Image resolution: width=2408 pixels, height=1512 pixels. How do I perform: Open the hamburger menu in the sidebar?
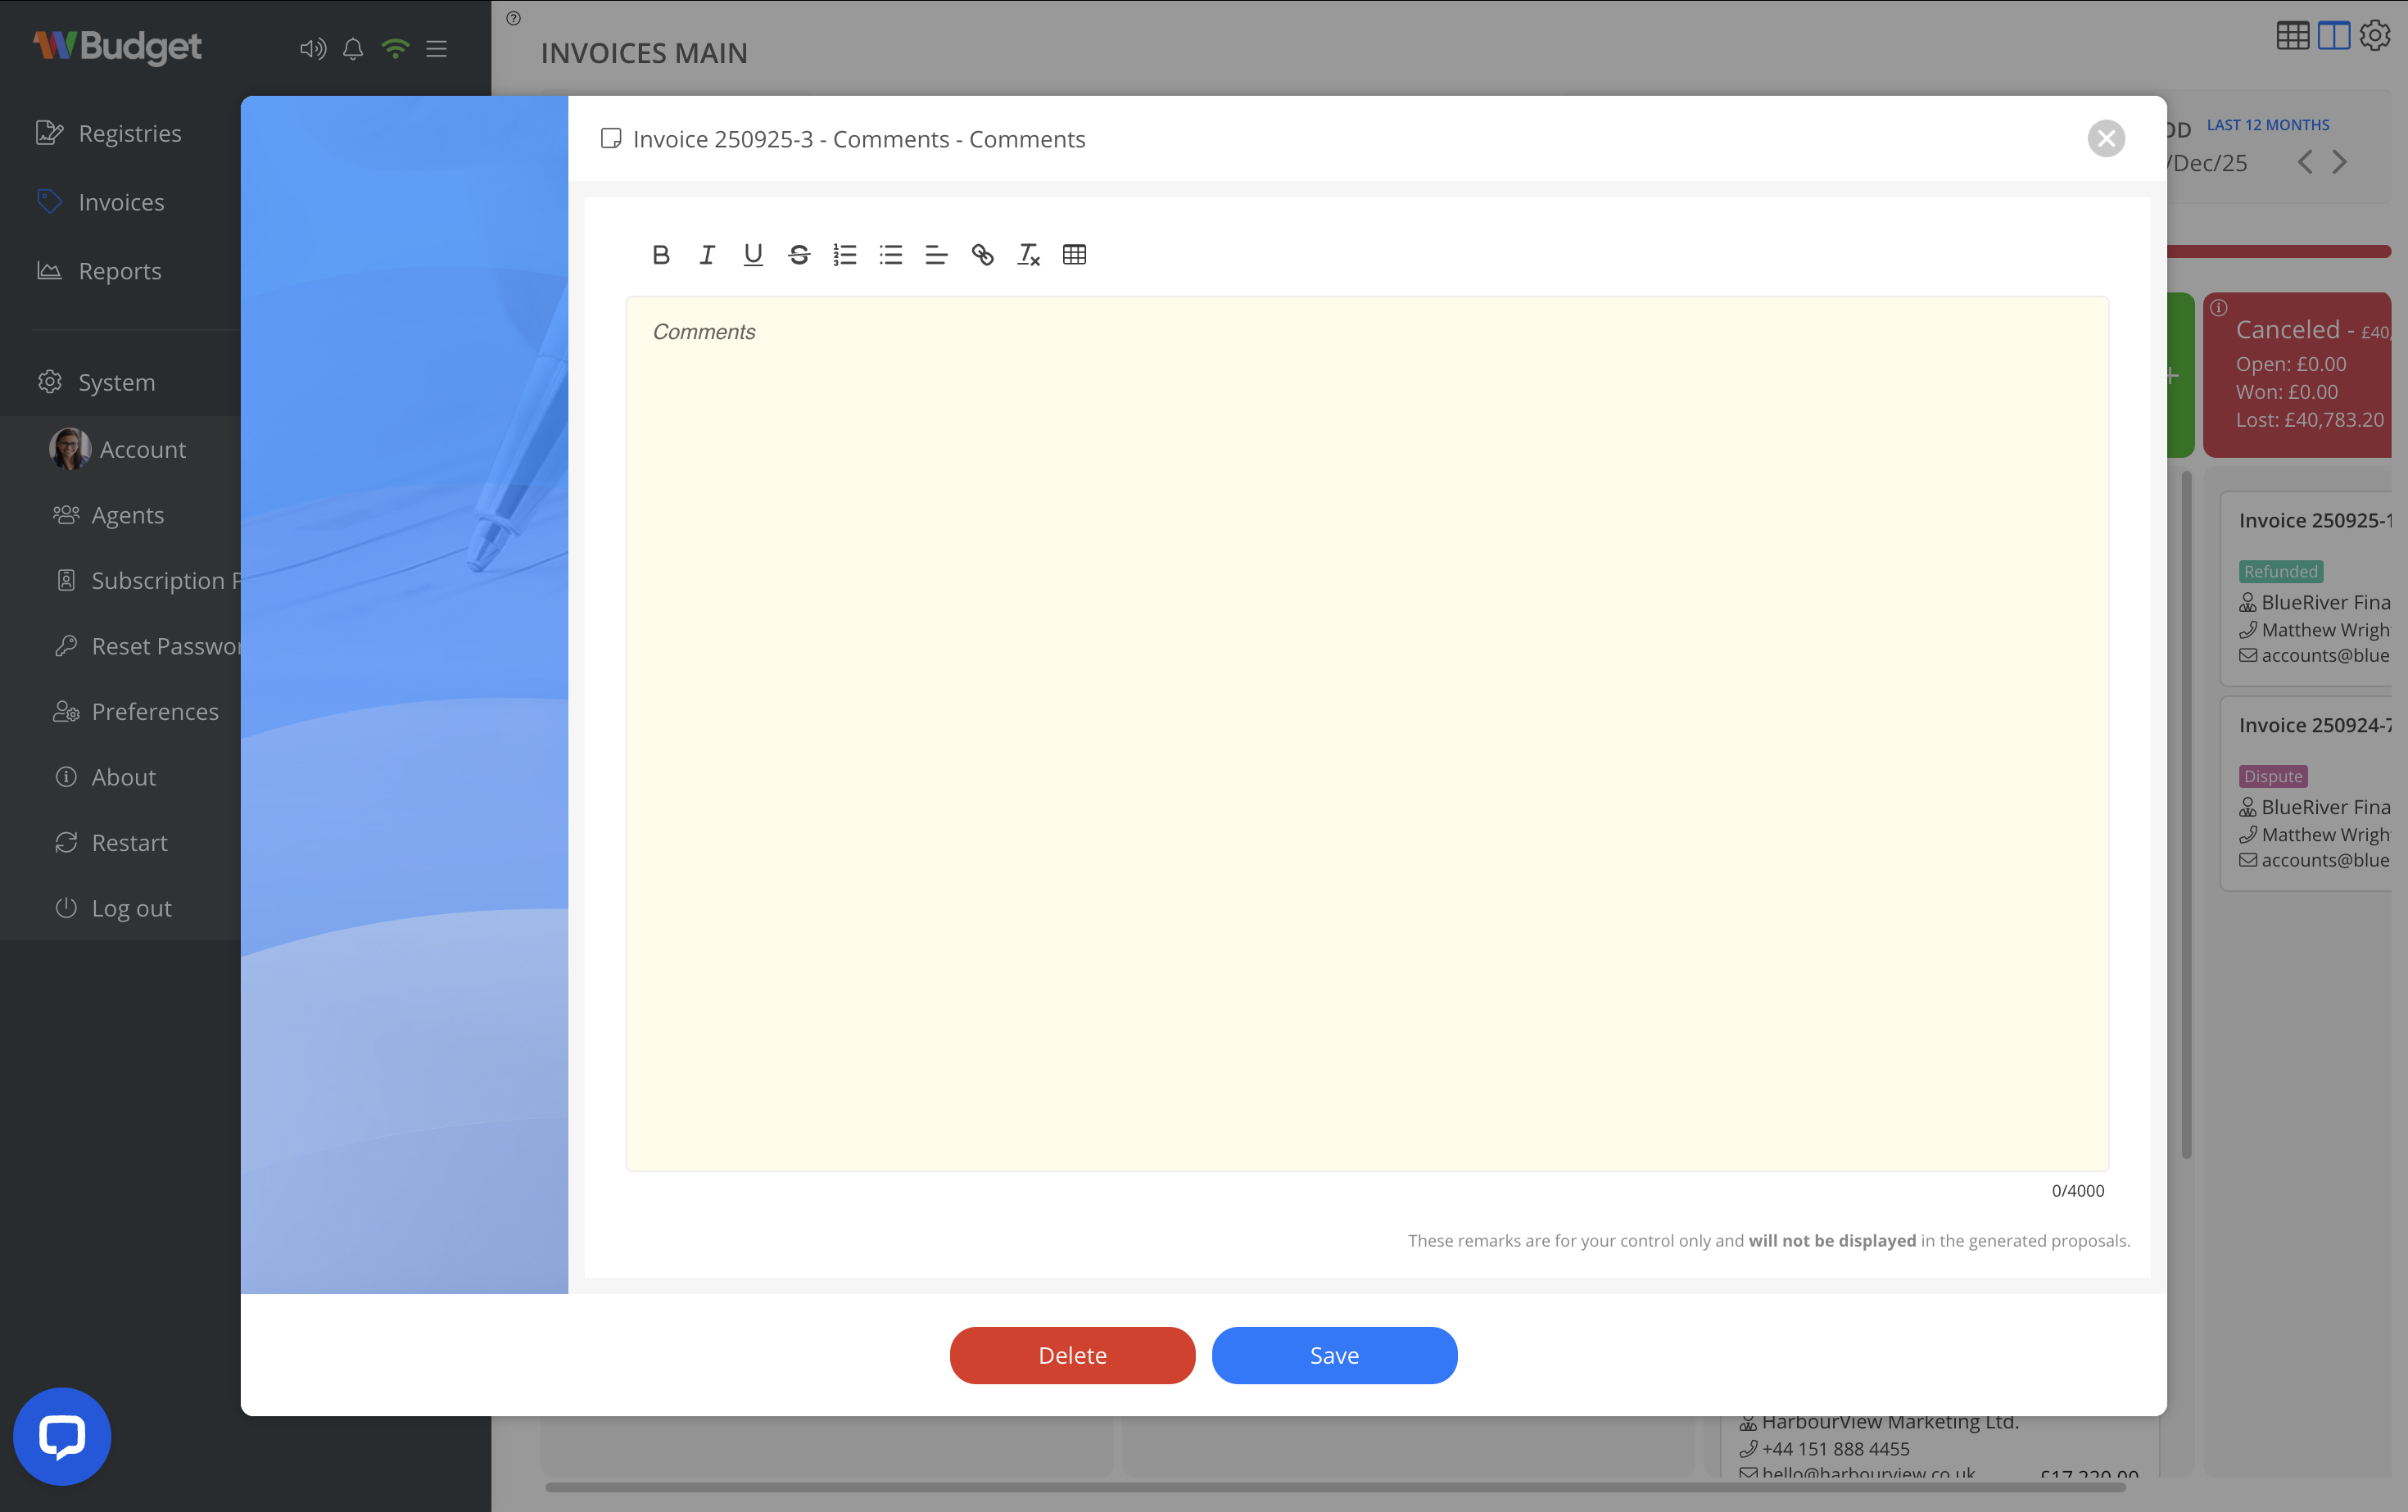pos(436,48)
